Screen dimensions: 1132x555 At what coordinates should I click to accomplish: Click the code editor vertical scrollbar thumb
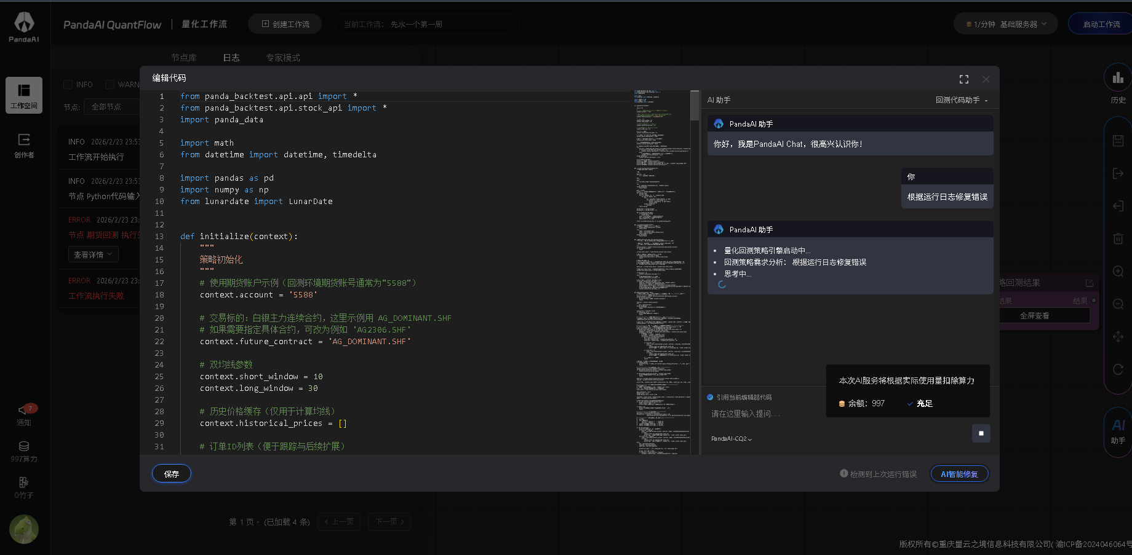[x=695, y=106]
